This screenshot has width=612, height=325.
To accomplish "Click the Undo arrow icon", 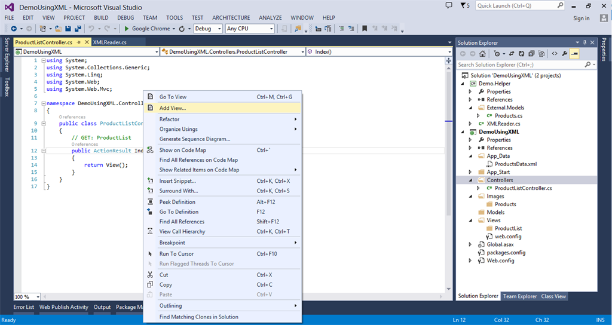I will coord(91,29).
